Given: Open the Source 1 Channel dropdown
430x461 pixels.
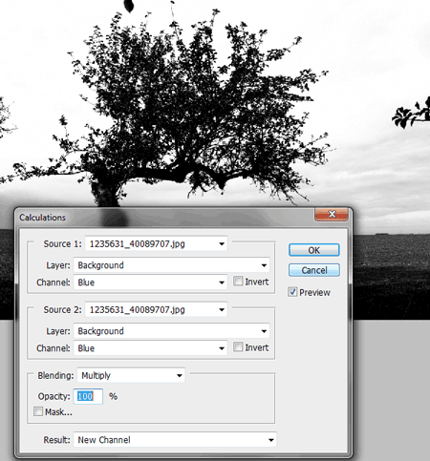Looking at the screenshot, I should 150,283.
